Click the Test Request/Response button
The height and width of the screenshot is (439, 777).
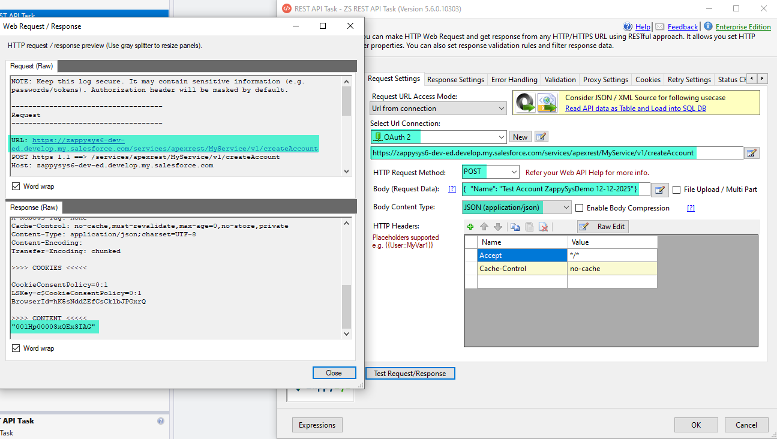click(410, 374)
